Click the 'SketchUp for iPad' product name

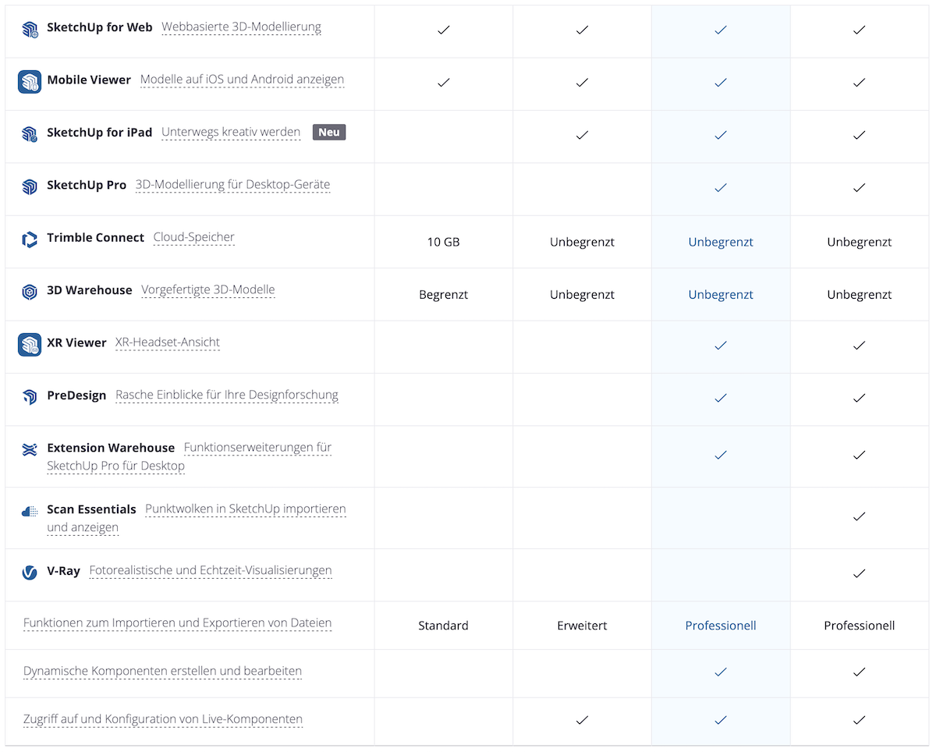point(100,133)
